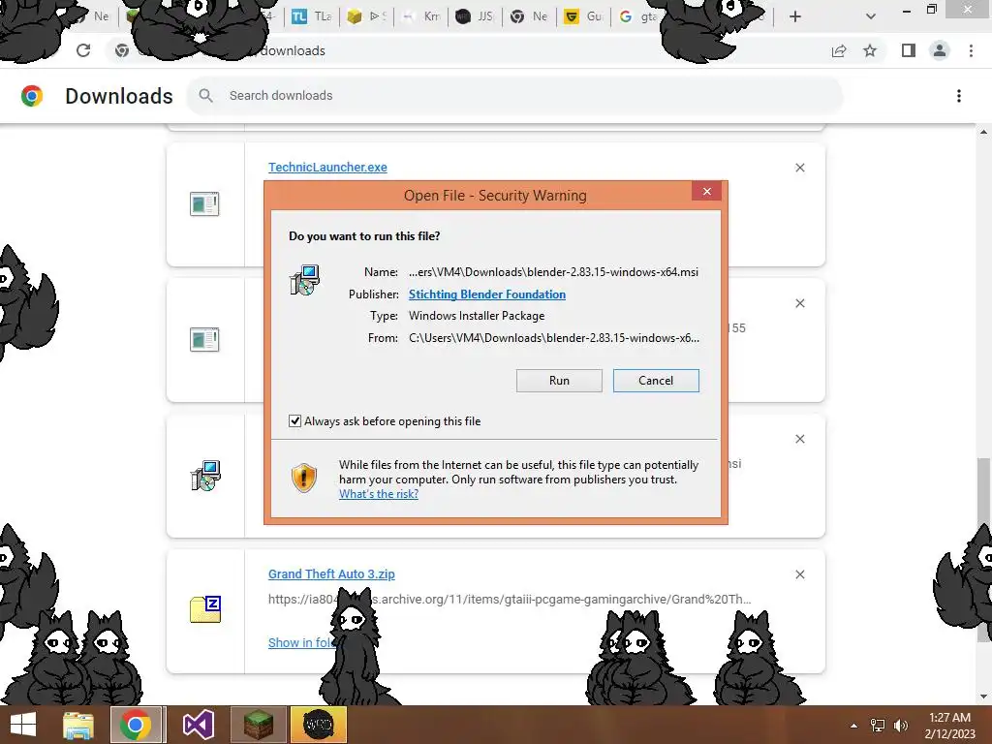The height and width of the screenshot is (744, 992).
Task: Open the Downloads page more actions menu
Action: click(x=959, y=96)
